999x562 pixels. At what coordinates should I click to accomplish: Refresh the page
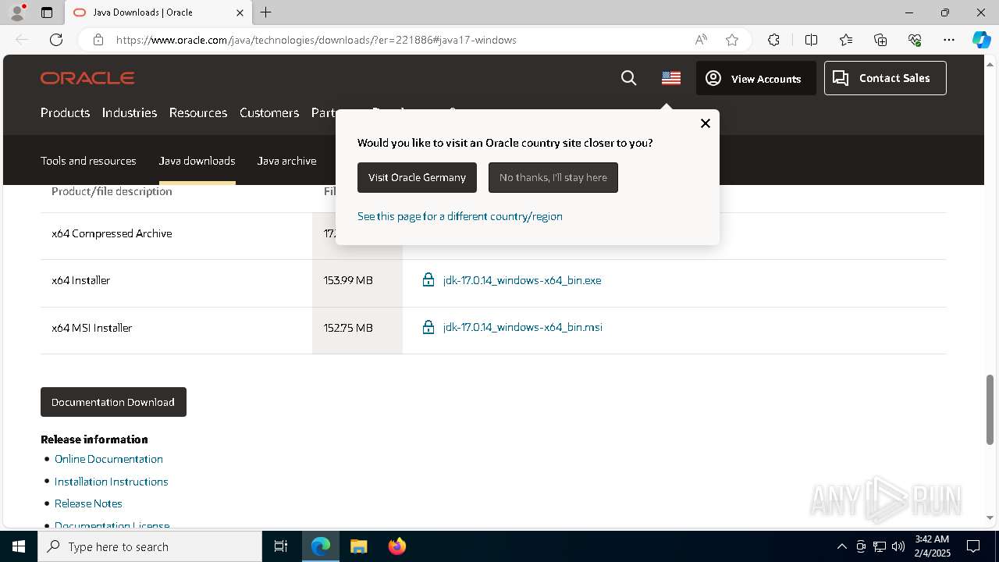tap(56, 40)
